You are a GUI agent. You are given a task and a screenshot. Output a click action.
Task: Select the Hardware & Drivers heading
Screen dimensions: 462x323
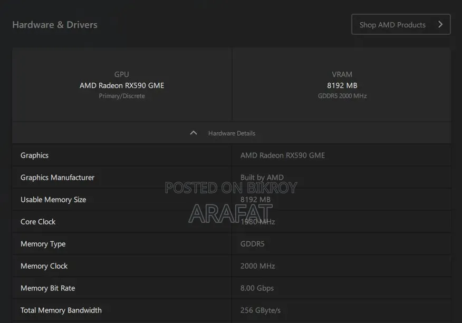(x=55, y=25)
